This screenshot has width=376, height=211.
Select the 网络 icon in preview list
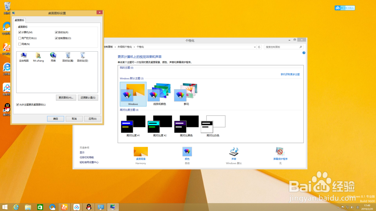click(53, 57)
